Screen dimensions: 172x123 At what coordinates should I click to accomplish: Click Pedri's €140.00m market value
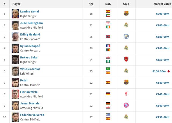coord(162,83)
